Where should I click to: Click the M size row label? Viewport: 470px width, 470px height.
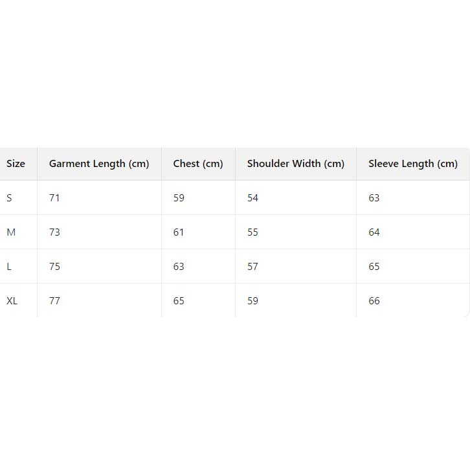coord(11,232)
